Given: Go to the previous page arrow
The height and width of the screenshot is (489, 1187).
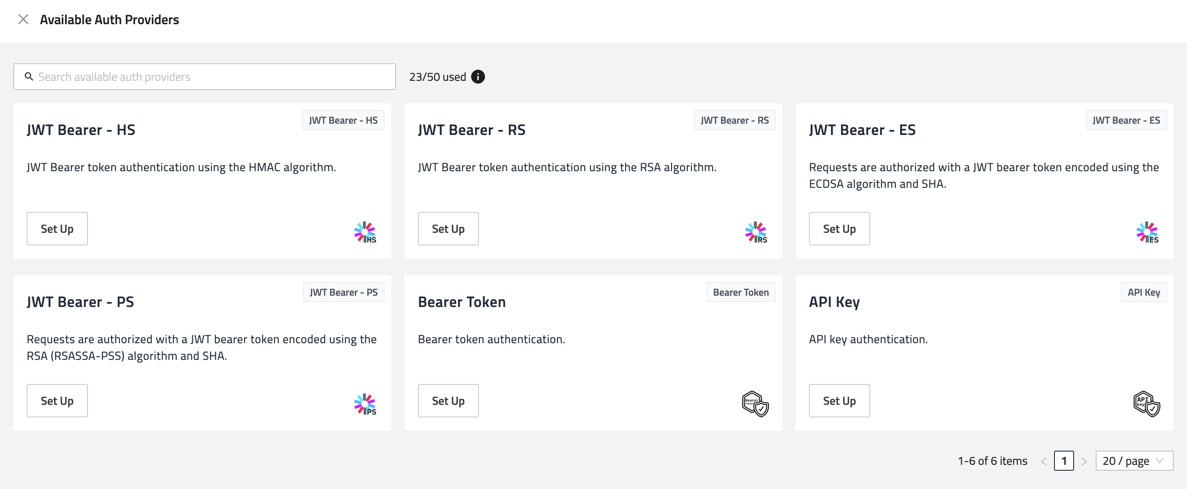Looking at the screenshot, I should click(1044, 461).
